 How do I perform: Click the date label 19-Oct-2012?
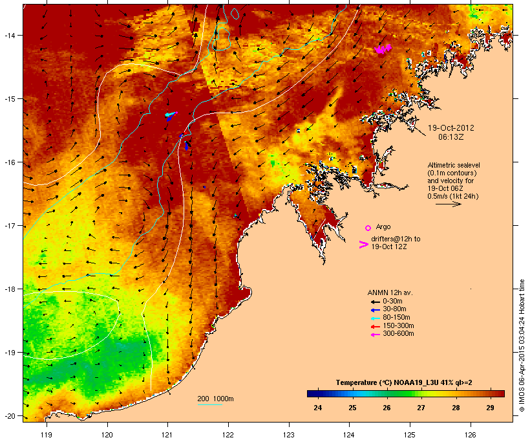coord(451,128)
